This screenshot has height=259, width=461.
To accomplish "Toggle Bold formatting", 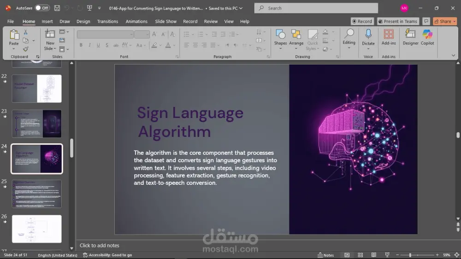I will point(81,45).
